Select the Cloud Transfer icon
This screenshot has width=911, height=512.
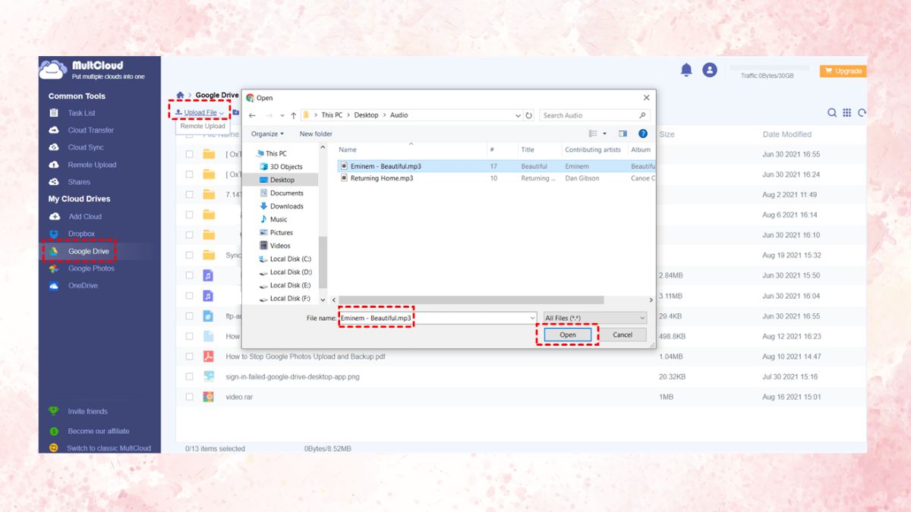tap(54, 130)
